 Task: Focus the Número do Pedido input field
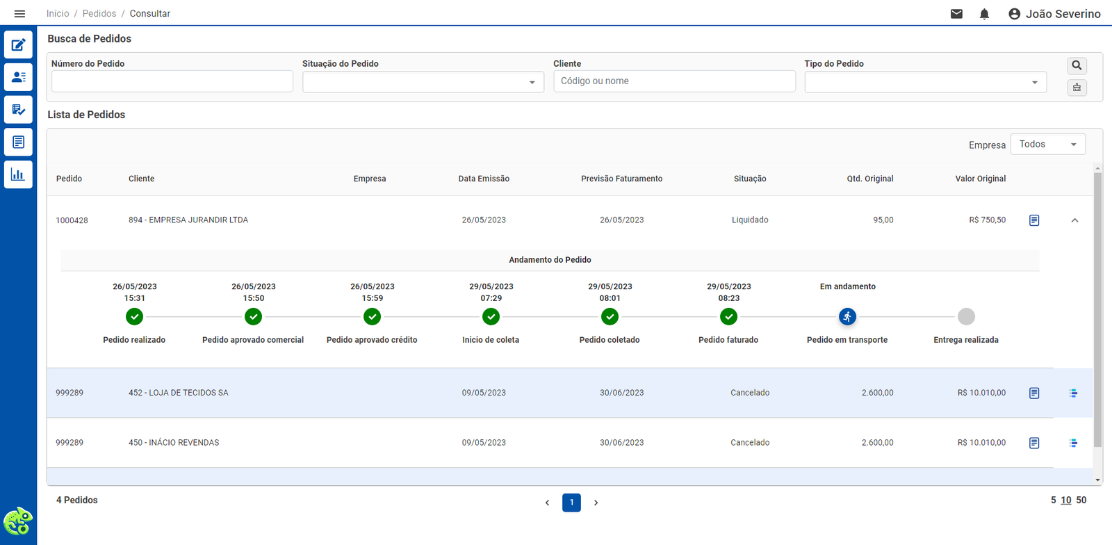[x=172, y=81]
